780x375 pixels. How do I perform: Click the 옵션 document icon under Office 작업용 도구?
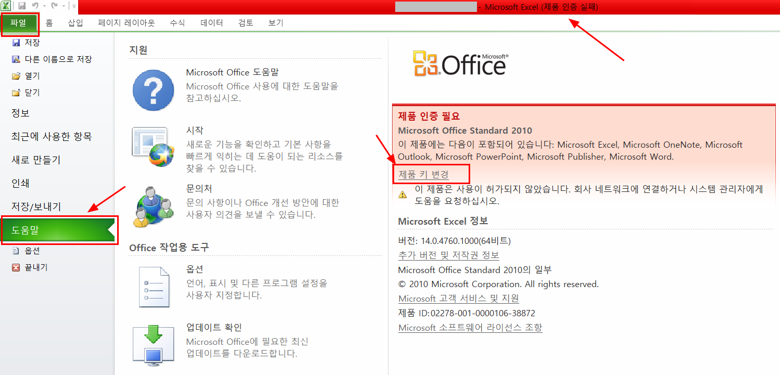(154, 287)
